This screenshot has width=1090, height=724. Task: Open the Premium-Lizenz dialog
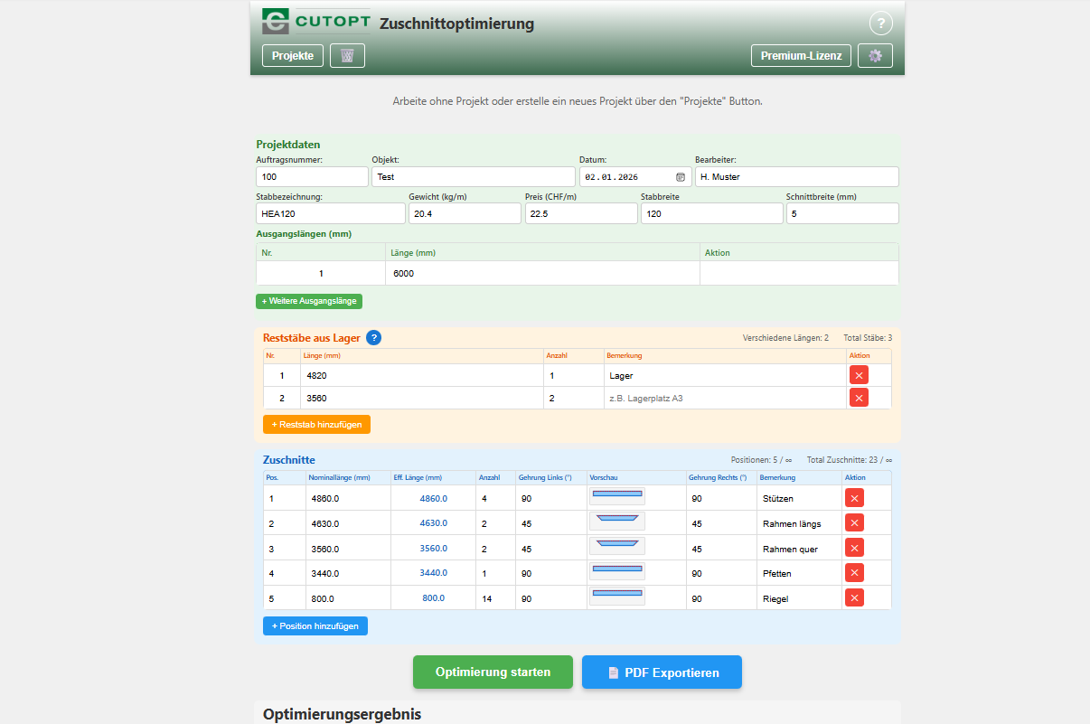click(801, 55)
